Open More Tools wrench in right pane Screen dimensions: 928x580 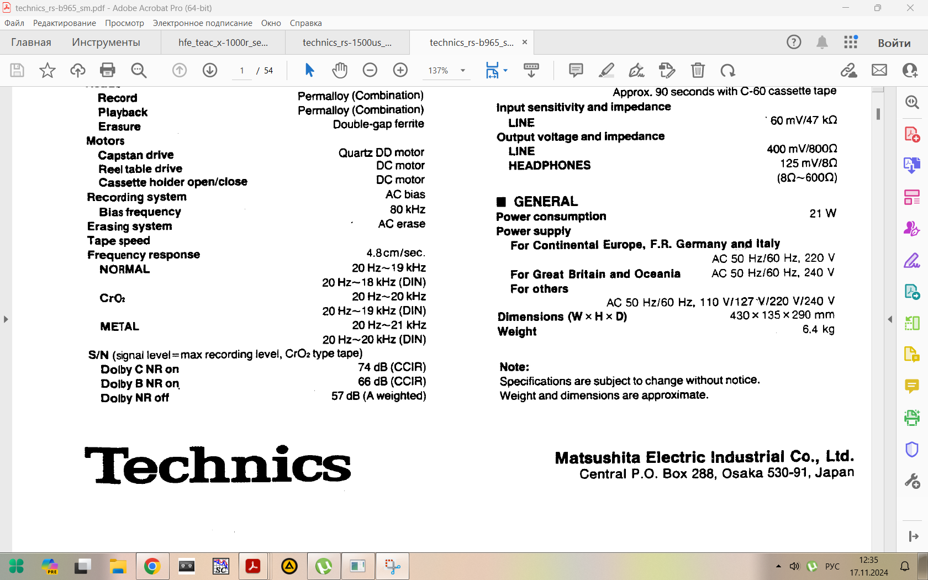click(912, 481)
